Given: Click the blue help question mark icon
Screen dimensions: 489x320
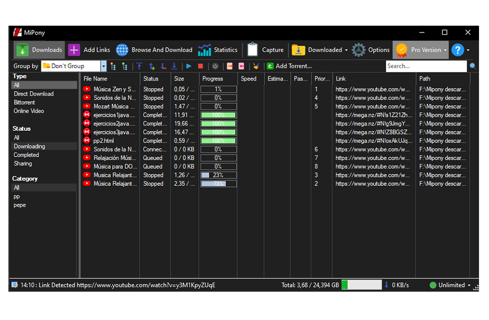Looking at the screenshot, I should pyautogui.click(x=458, y=50).
